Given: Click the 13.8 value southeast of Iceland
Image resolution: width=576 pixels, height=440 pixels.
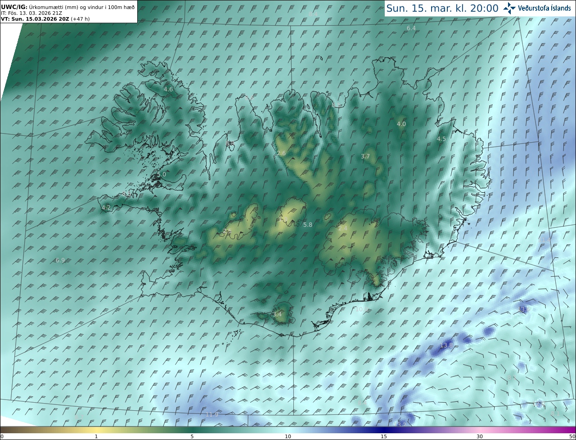Looking at the screenshot, I should coord(446,345).
